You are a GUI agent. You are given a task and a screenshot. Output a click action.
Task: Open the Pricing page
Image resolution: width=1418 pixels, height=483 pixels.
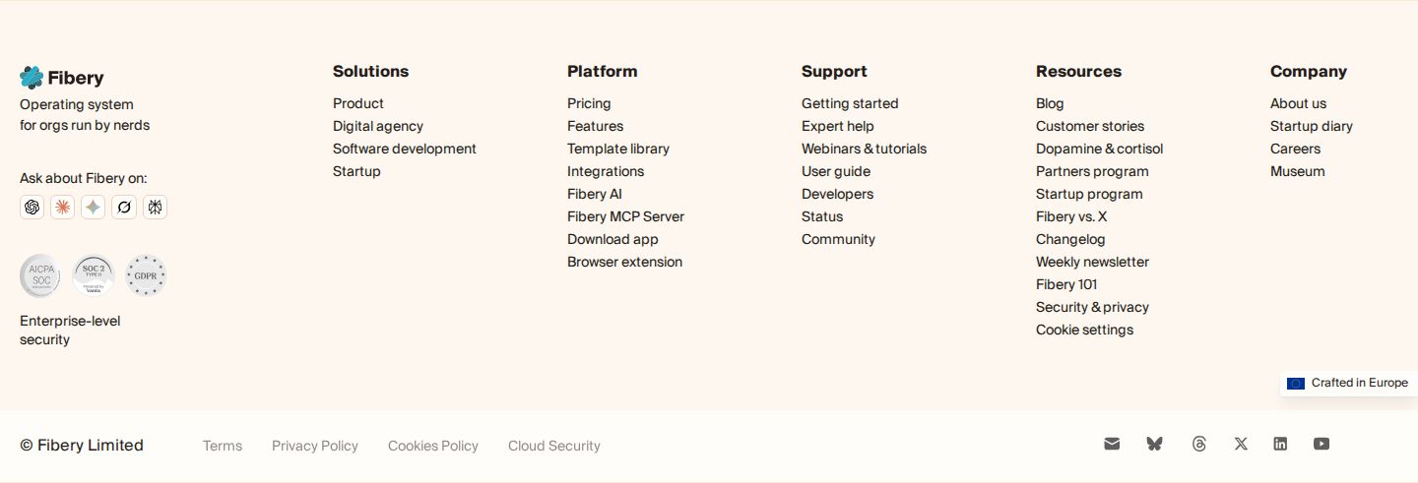click(589, 103)
